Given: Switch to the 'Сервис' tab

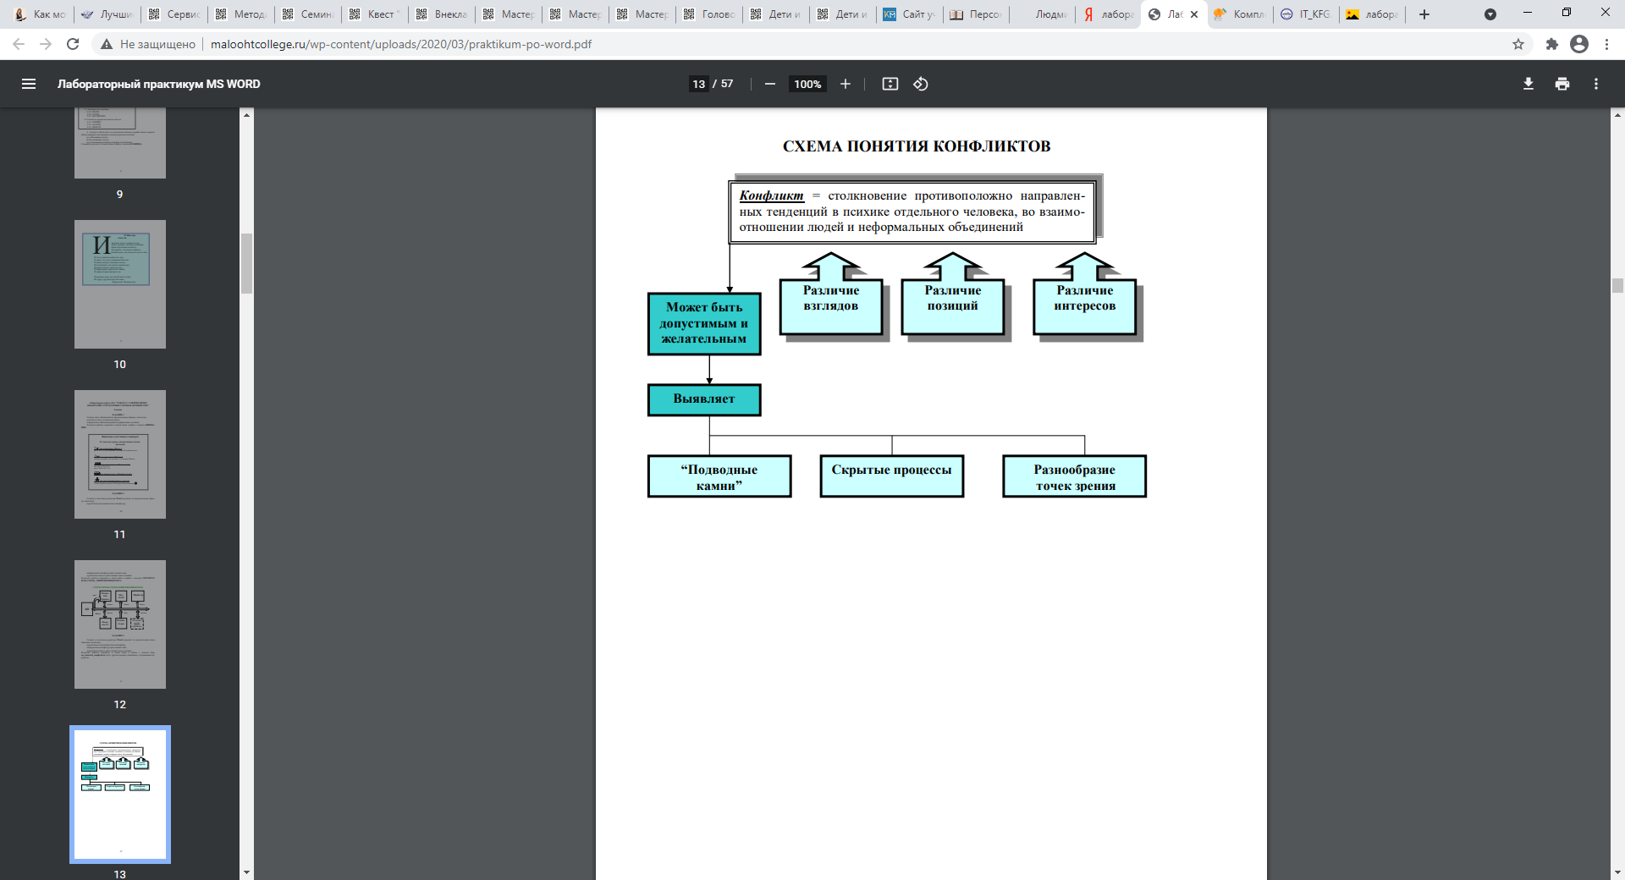Looking at the screenshot, I should [174, 14].
